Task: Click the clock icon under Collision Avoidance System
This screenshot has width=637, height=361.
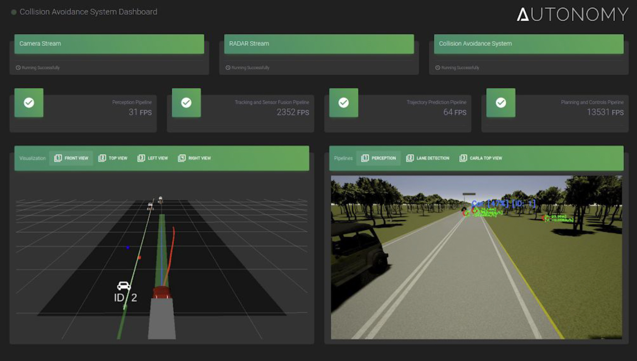Action: (x=437, y=67)
